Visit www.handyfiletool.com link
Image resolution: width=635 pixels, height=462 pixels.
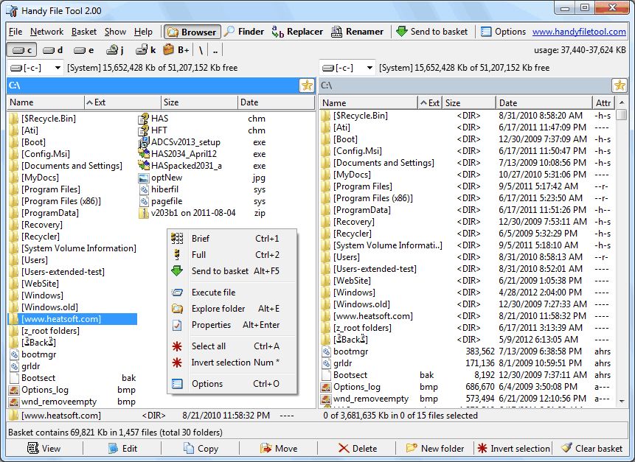(x=579, y=32)
